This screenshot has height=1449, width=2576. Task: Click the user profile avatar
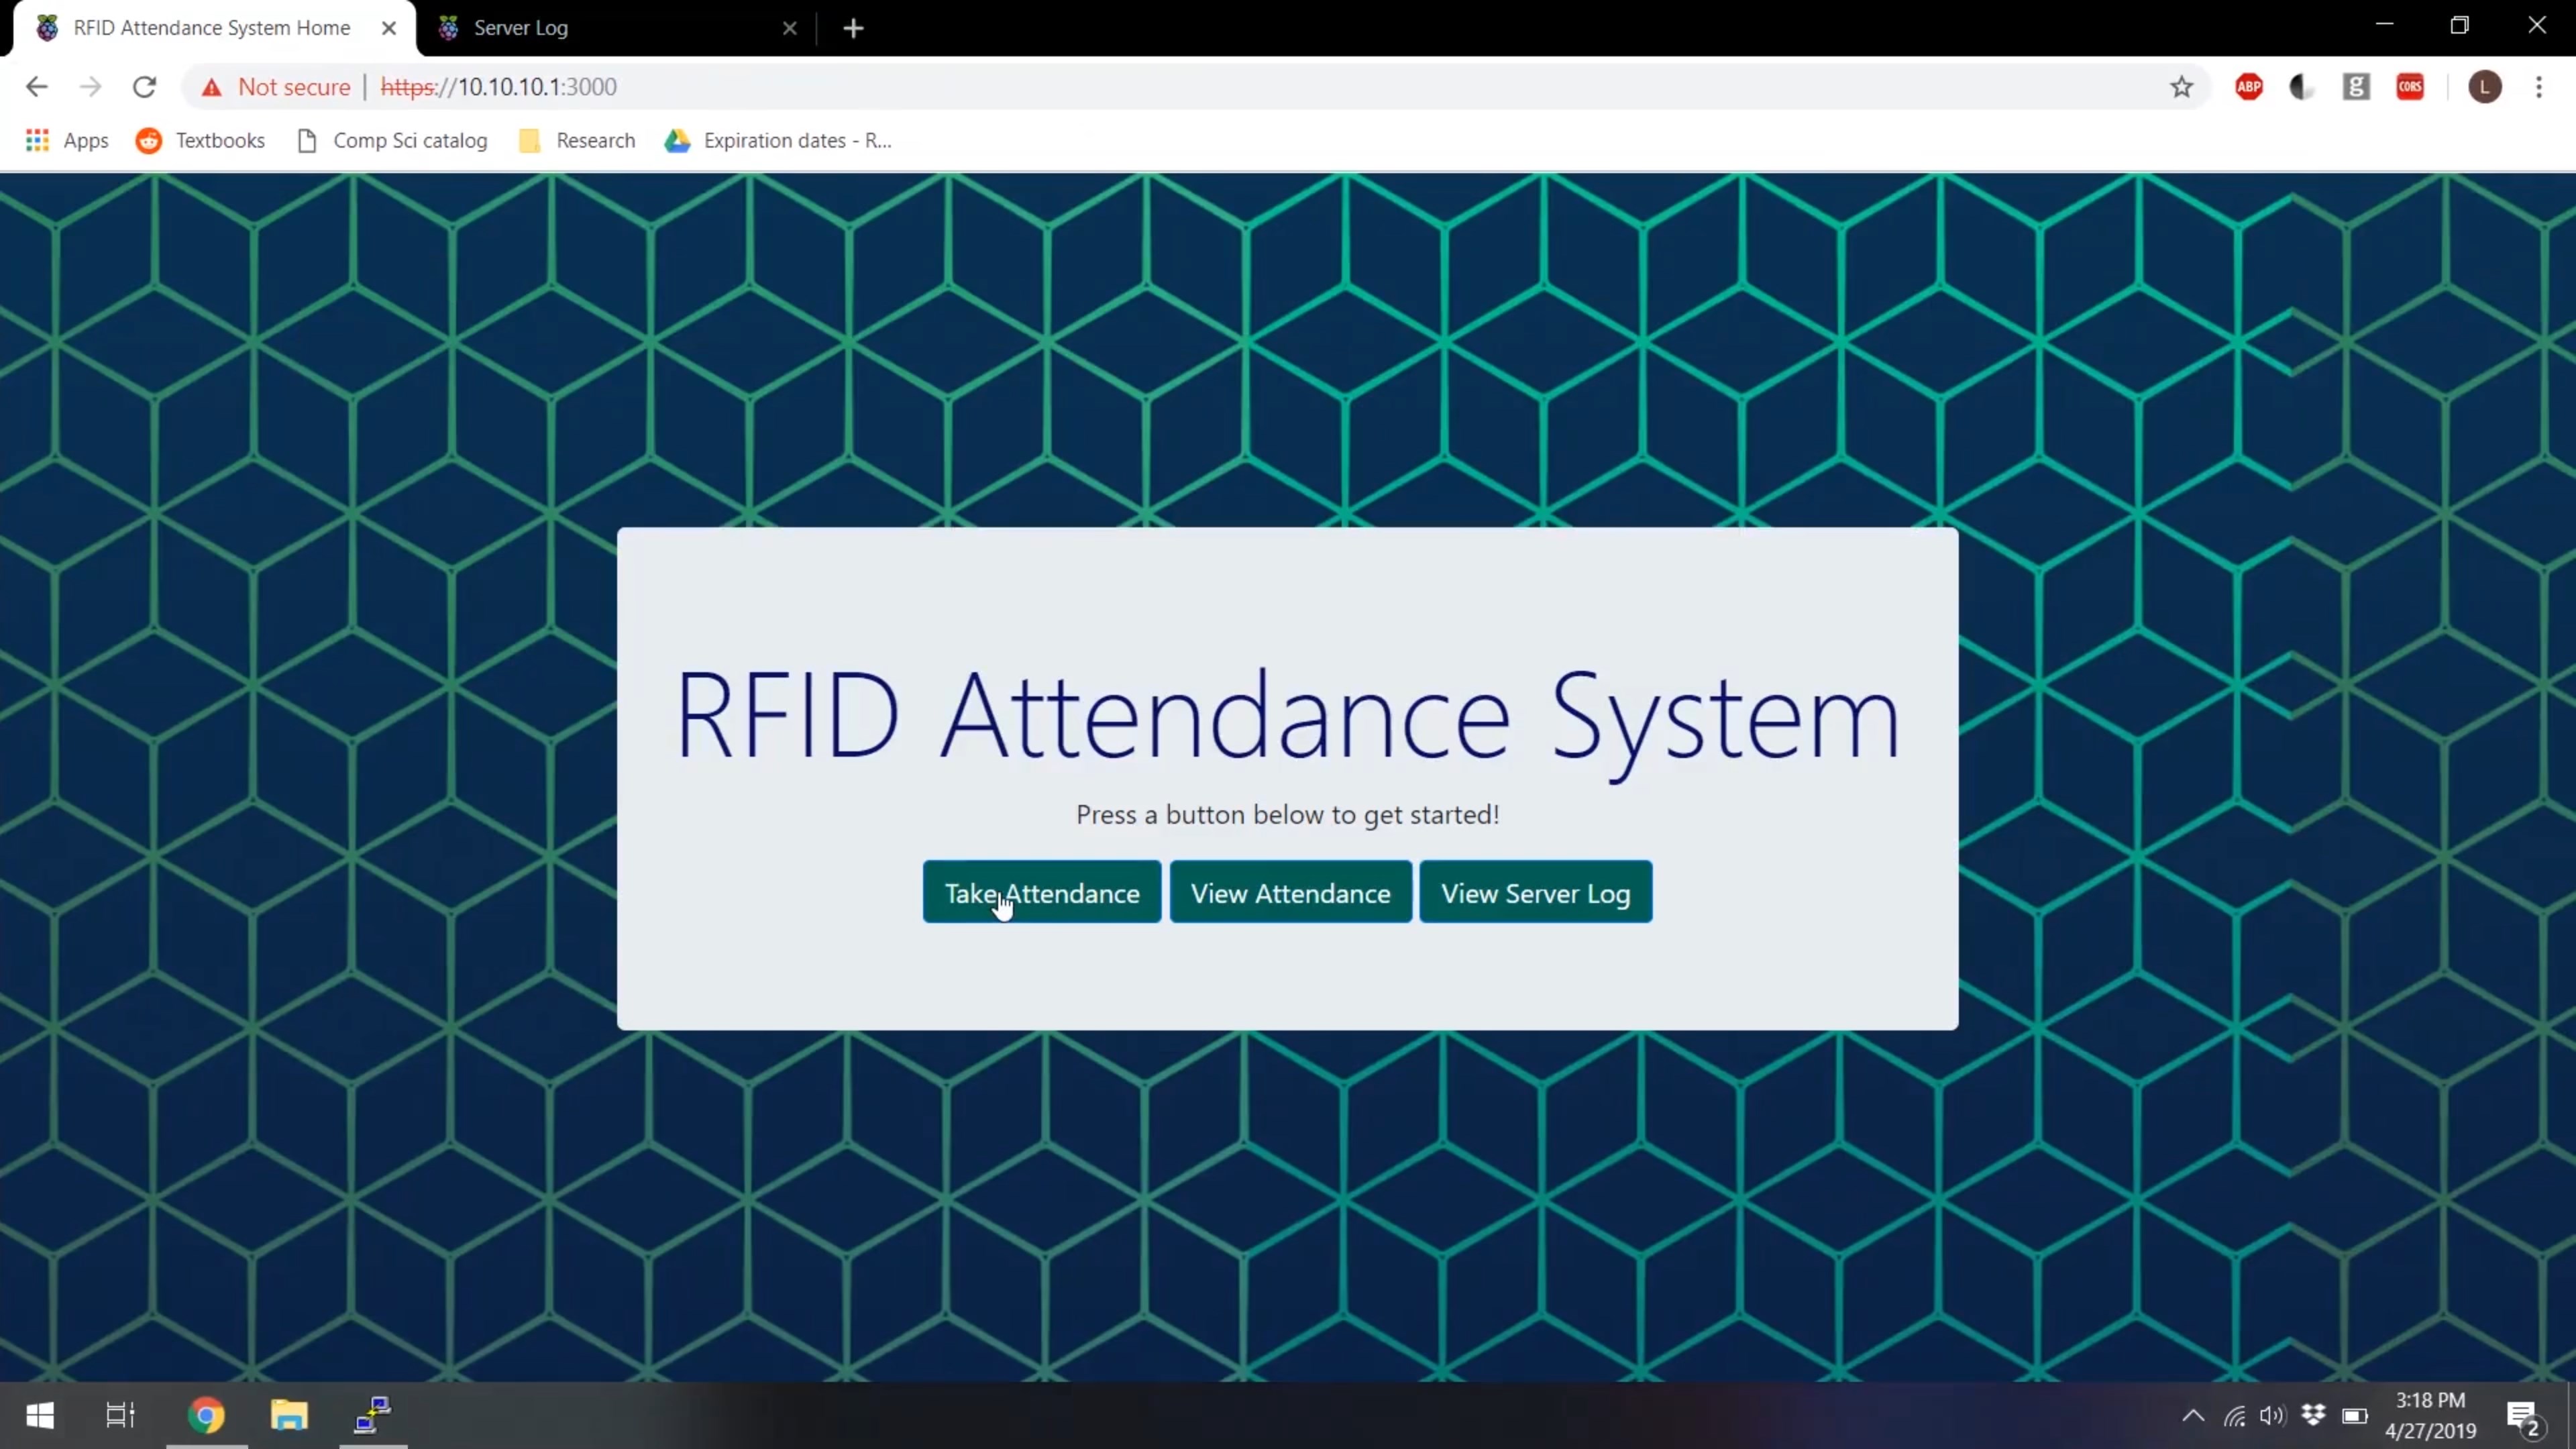pyautogui.click(x=2485, y=87)
